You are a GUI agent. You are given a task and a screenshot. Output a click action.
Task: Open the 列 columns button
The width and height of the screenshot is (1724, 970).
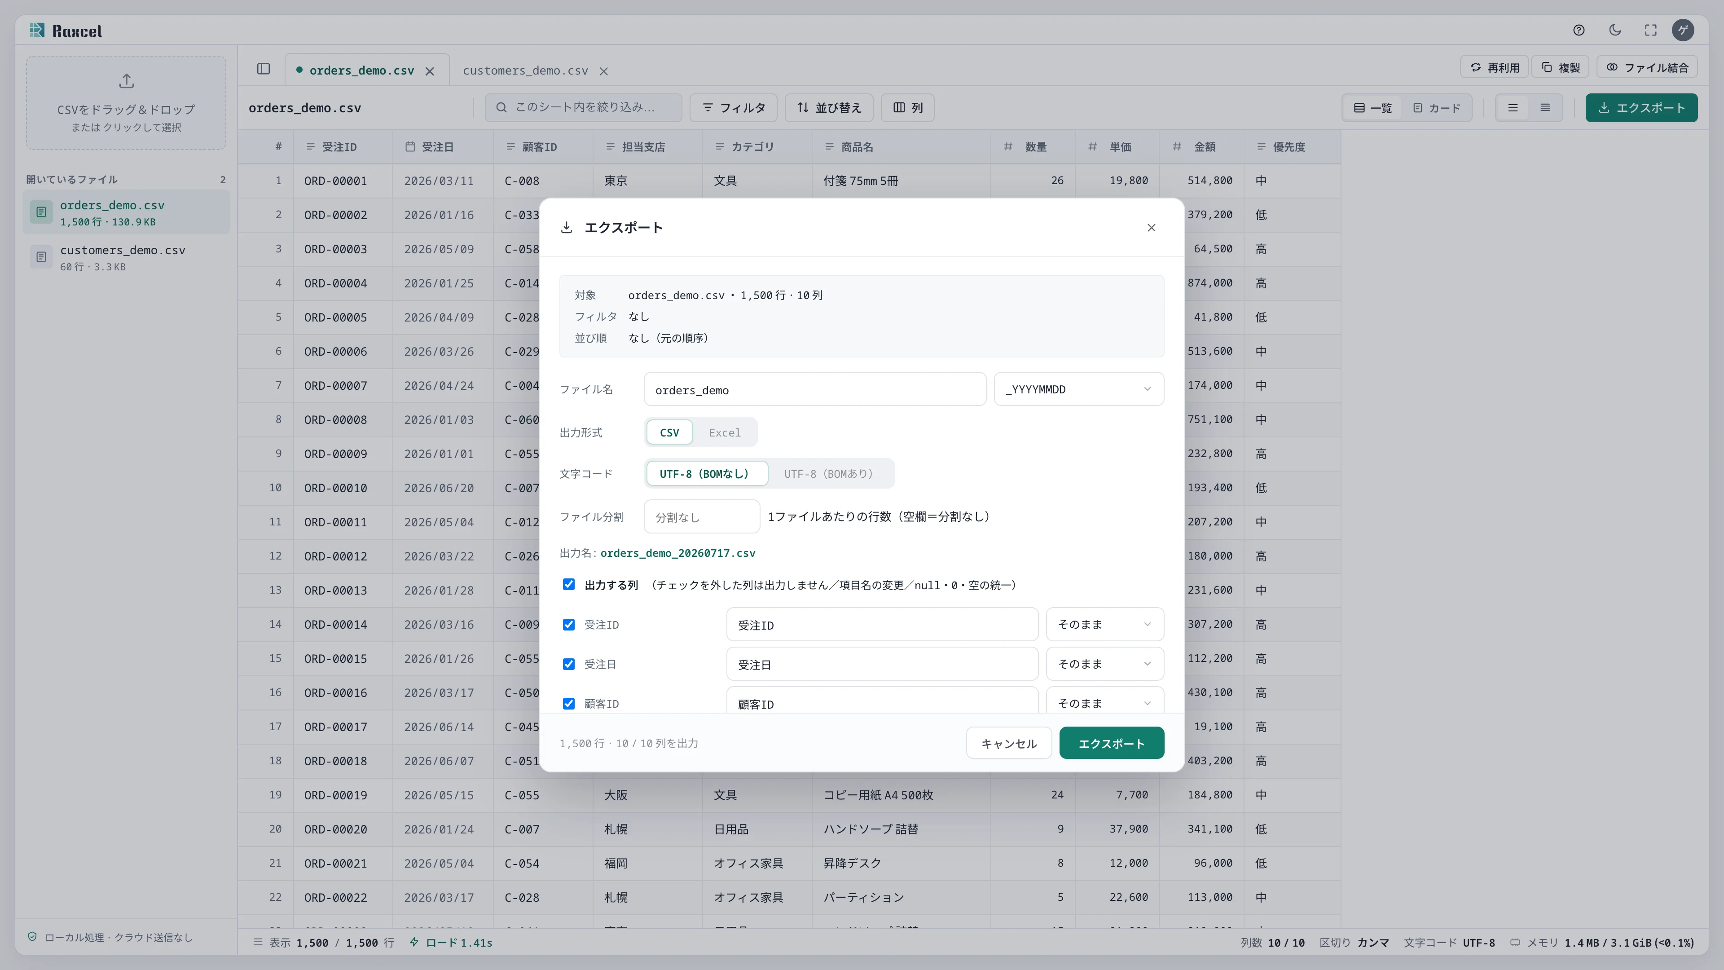[x=907, y=108]
